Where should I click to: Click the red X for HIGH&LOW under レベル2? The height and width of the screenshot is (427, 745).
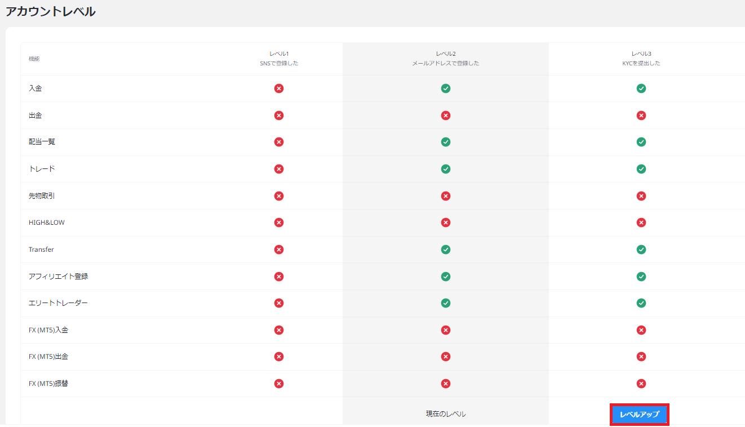click(446, 223)
